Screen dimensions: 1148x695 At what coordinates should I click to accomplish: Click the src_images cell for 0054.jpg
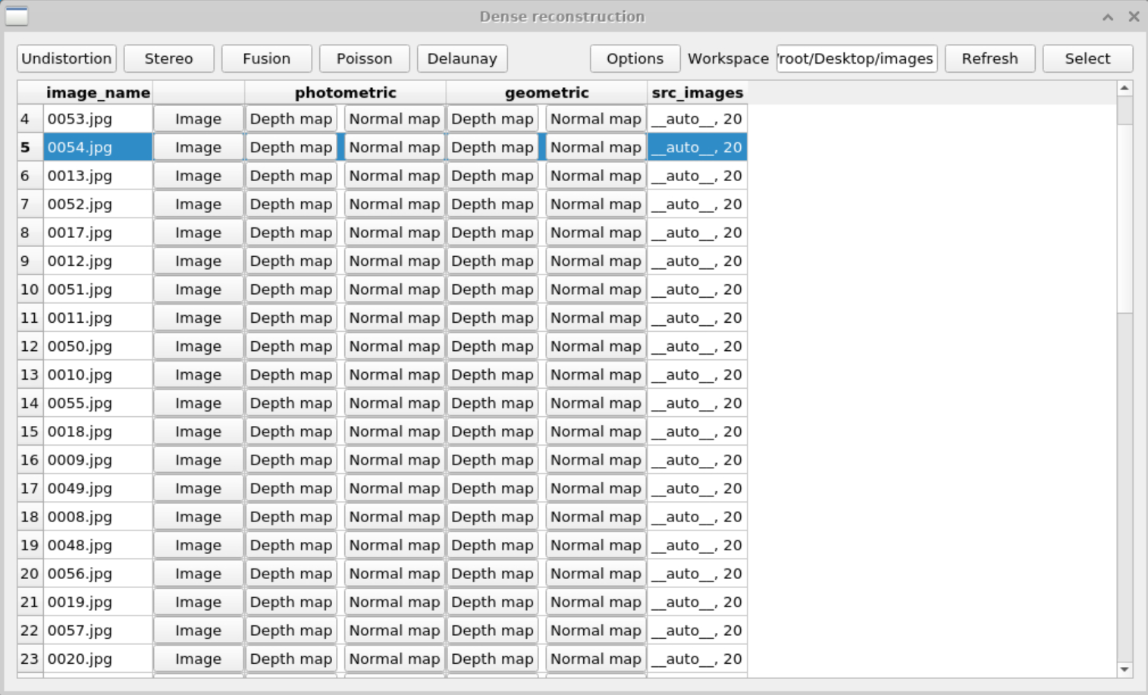(697, 147)
